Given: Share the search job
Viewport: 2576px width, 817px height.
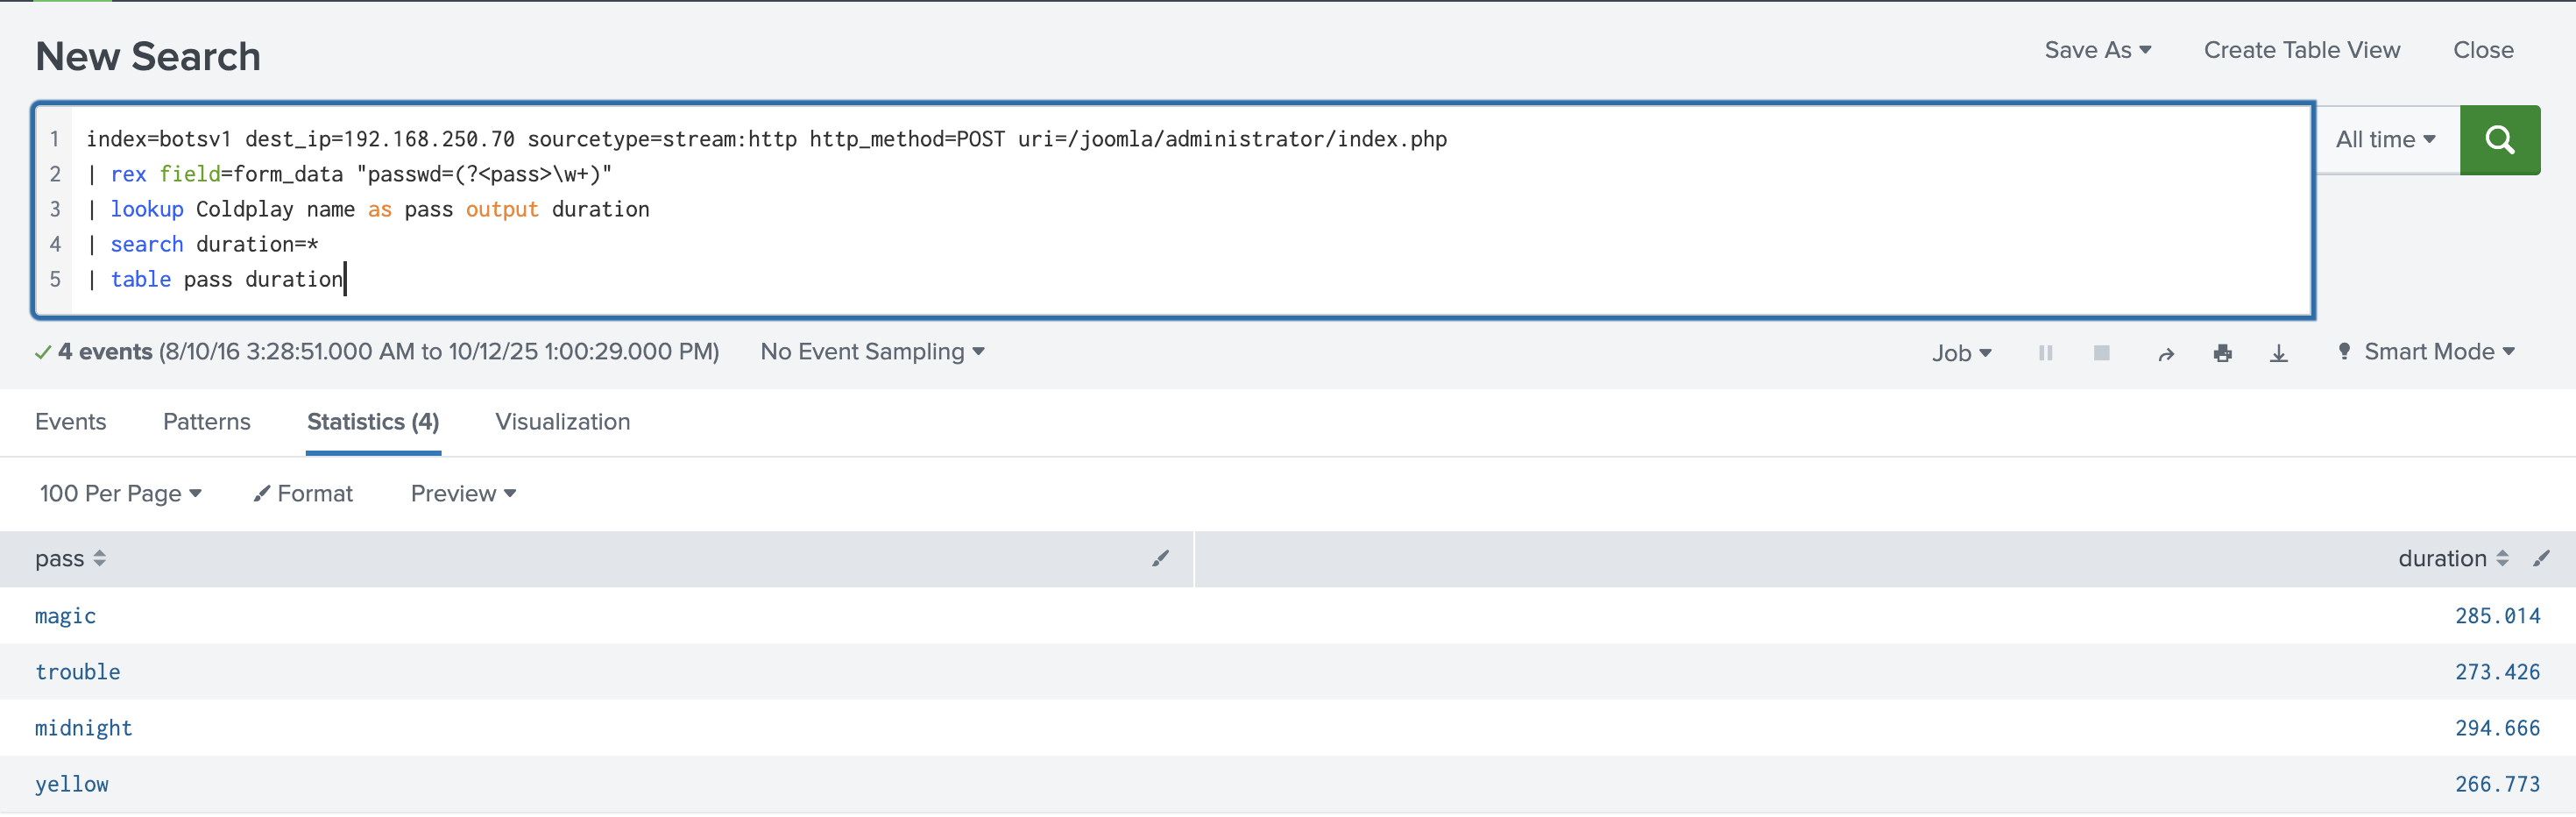Looking at the screenshot, I should (2166, 354).
